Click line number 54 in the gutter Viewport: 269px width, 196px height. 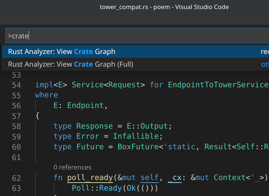pyautogui.click(x=16, y=85)
